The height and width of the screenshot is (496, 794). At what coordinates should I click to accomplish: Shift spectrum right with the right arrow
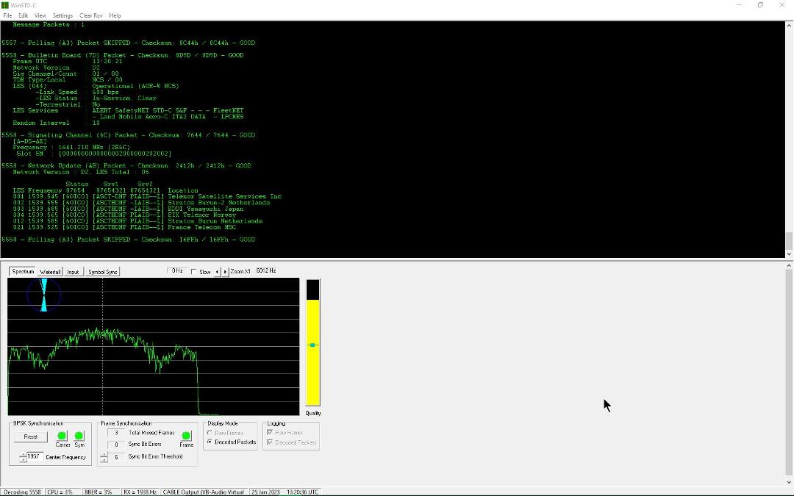click(x=225, y=272)
